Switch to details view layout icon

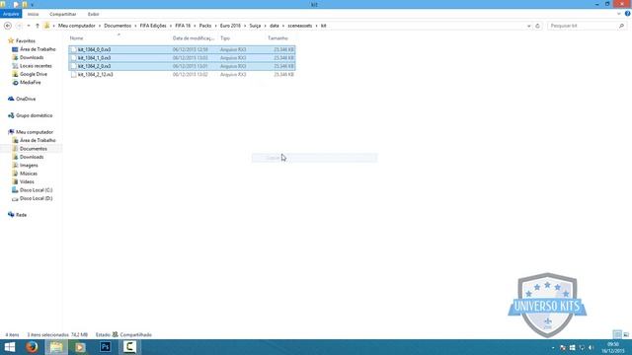tap(617, 334)
